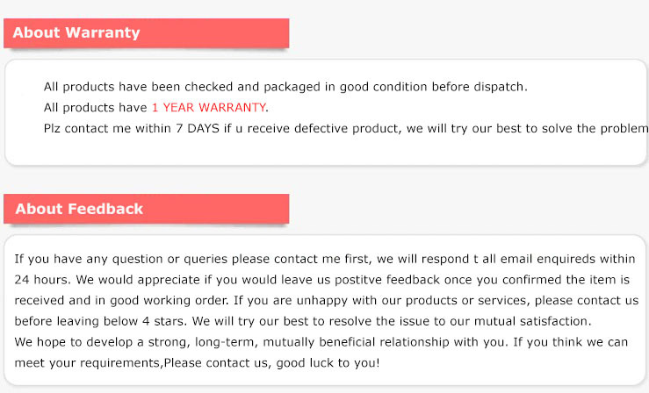Click the line about products checked before dispatch

tap(285, 87)
